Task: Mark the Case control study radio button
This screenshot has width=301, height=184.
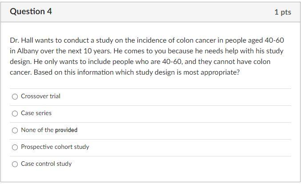Action: (x=15, y=164)
